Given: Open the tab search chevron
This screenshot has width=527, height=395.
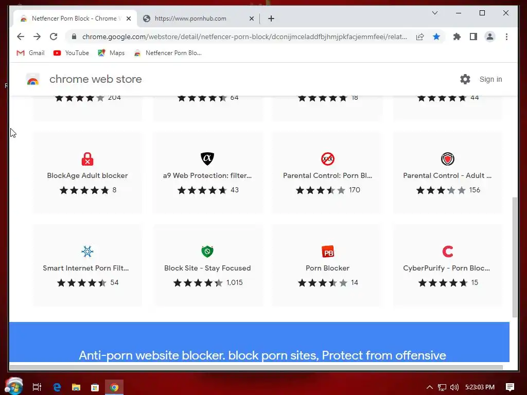Looking at the screenshot, I should tap(434, 13).
